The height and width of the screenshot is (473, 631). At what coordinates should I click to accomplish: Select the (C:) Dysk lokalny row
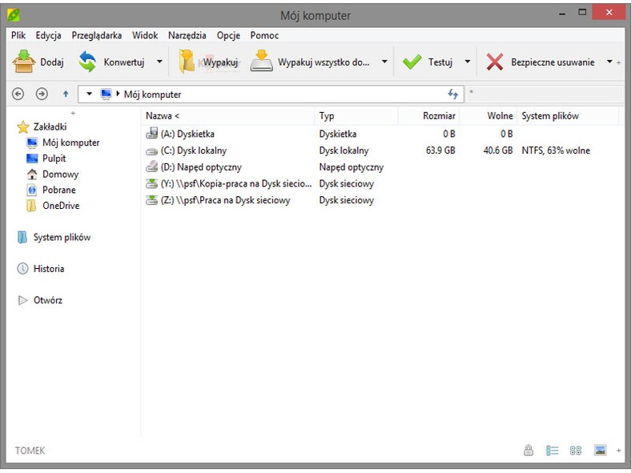click(x=193, y=150)
